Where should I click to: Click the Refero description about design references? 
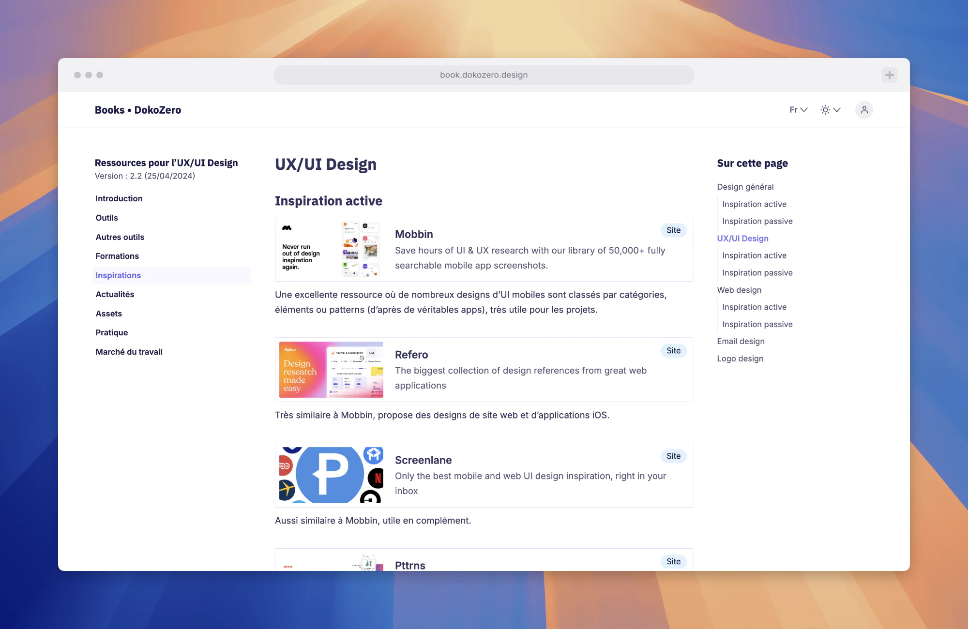521,378
